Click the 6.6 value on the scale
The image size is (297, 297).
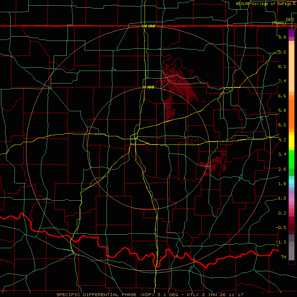point(282,96)
